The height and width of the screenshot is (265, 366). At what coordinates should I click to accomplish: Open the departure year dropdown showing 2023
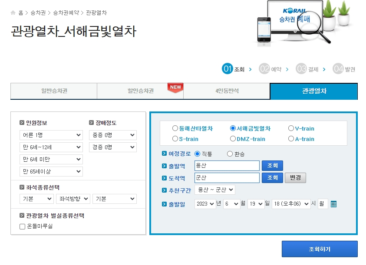[205, 204]
